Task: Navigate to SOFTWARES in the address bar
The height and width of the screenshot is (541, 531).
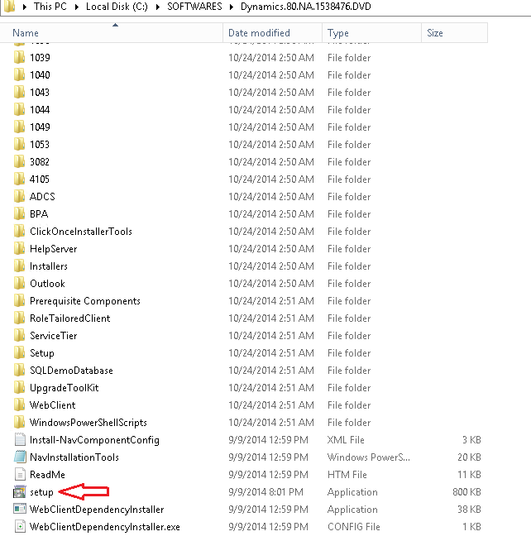Action: (194, 7)
